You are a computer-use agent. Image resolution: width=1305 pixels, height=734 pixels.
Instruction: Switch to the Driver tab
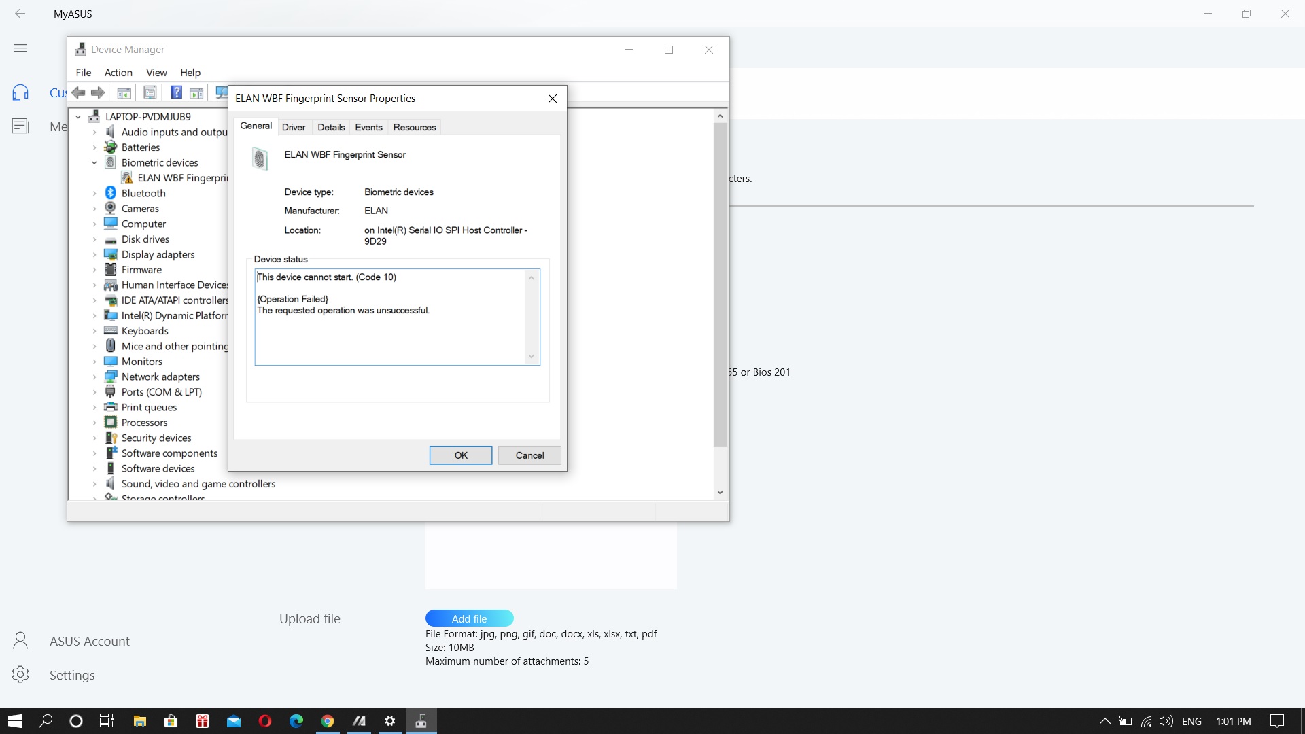[294, 126]
